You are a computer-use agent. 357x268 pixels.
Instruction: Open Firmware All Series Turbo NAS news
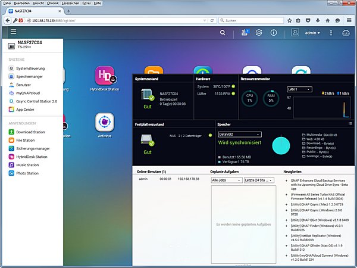tap(318, 197)
